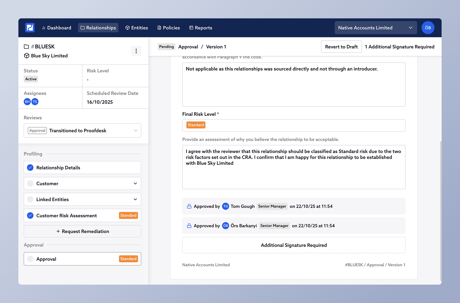The width and height of the screenshot is (460, 303).
Task: Open the Native Accounts Limited organization dropdown
Action: point(375,28)
